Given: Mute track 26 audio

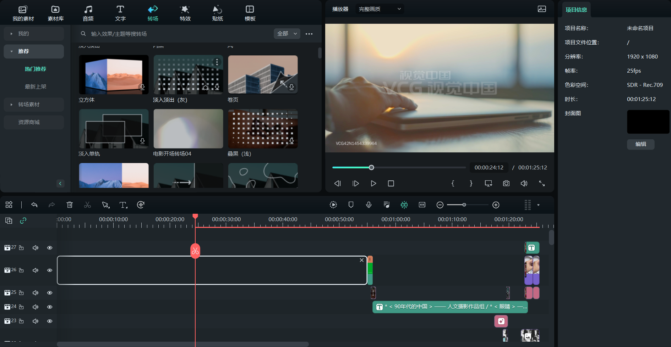Looking at the screenshot, I should click(x=36, y=270).
